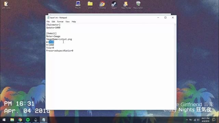Click the taskbar clock showing 04:31 PM
Viewport: 219px width, 123px height.
point(205,120)
